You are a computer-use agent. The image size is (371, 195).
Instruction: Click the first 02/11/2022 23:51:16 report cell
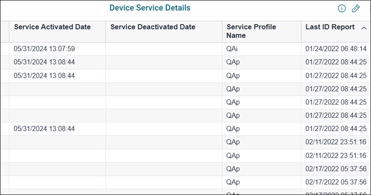tap(336, 142)
